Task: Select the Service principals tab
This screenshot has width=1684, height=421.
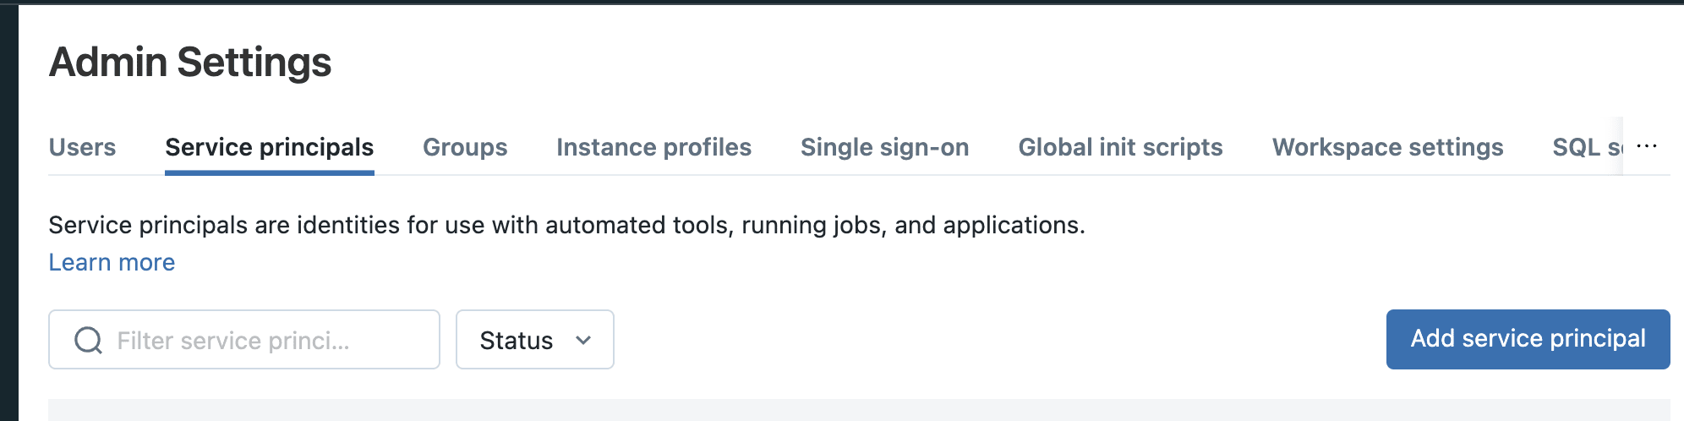Action: coord(269,147)
